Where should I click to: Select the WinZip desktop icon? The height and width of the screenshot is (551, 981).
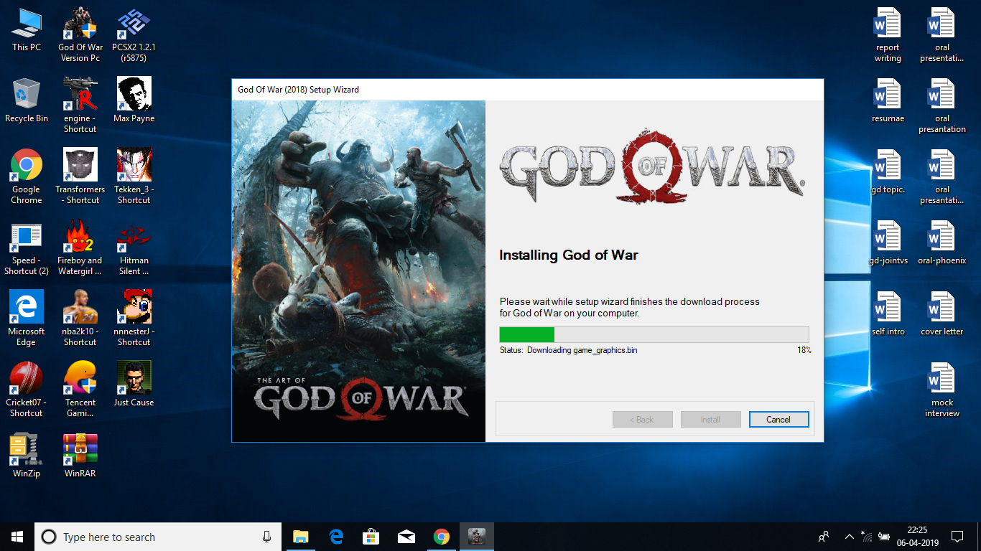(x=27, y=456)
